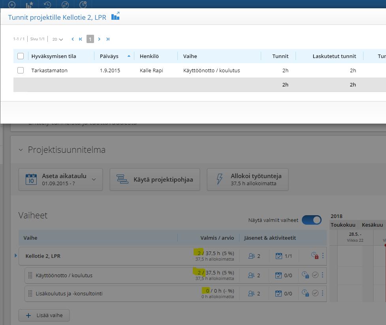Mark Lisäkoulutus ja -konsultointi phase as completed
The height and width of the screenshot is (325, 386).
point(315,293)
